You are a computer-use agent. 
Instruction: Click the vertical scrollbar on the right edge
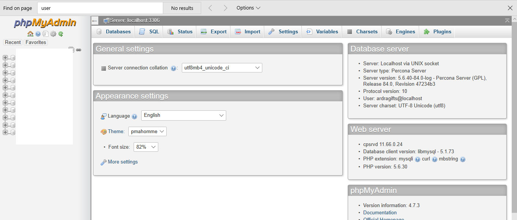click(514, 118)
